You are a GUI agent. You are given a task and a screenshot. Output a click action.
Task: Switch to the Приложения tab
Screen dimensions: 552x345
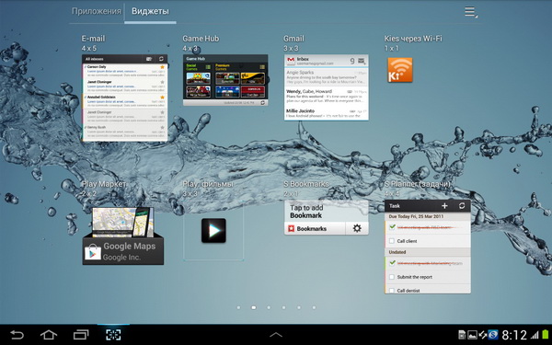tap(97, 11)
